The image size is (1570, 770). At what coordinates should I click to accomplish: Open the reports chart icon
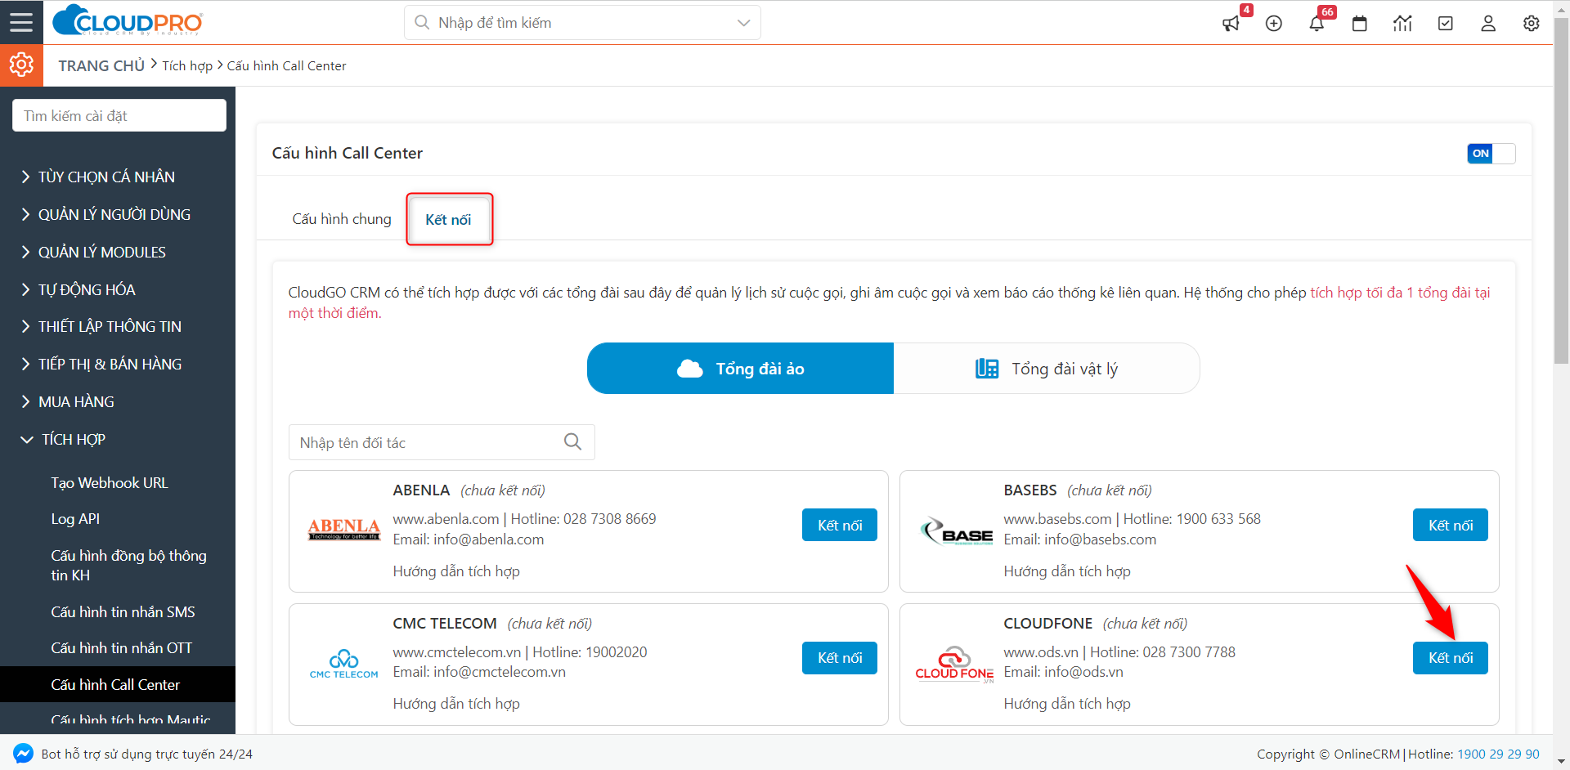(1402, 24)
